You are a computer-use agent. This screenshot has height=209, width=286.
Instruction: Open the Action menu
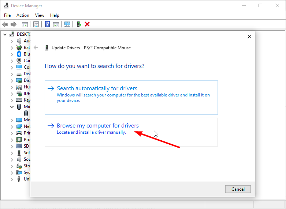pos(23,15)
